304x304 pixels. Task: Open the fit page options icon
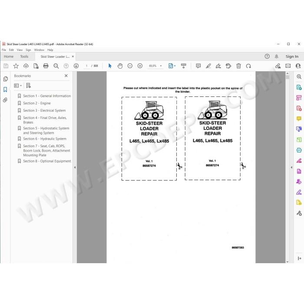click(x=172, y=66)
